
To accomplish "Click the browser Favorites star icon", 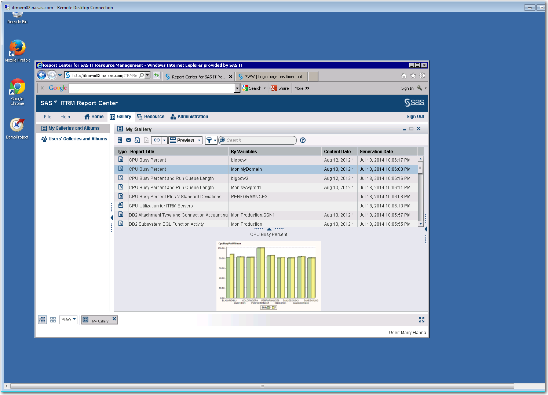I will click(413, 75).
